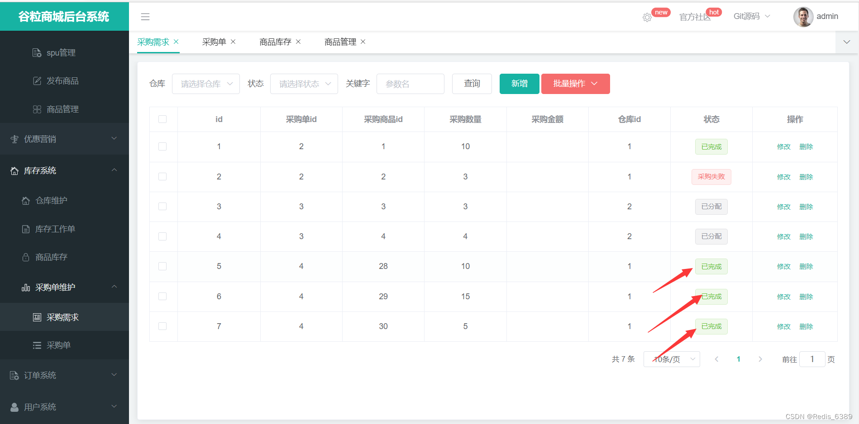The image size is (859, 424).
Task: Click 修改 for row id 1
Action: tap(784, 147)
